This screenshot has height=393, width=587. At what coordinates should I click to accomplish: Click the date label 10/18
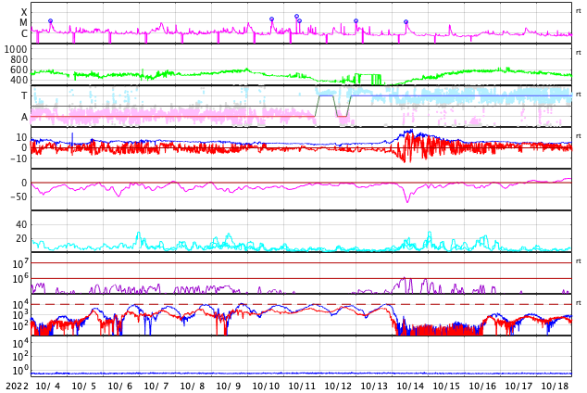pos(556,387)
